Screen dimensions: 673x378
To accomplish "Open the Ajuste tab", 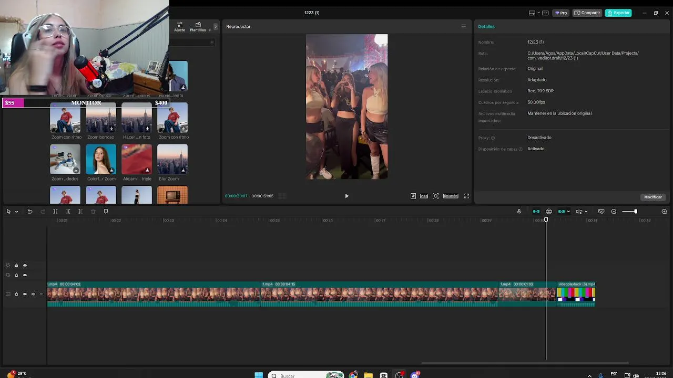I will click(180, 27).
